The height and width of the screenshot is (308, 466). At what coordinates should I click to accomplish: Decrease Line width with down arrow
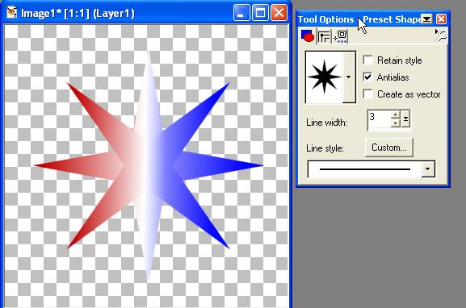[x=395, y=123]
